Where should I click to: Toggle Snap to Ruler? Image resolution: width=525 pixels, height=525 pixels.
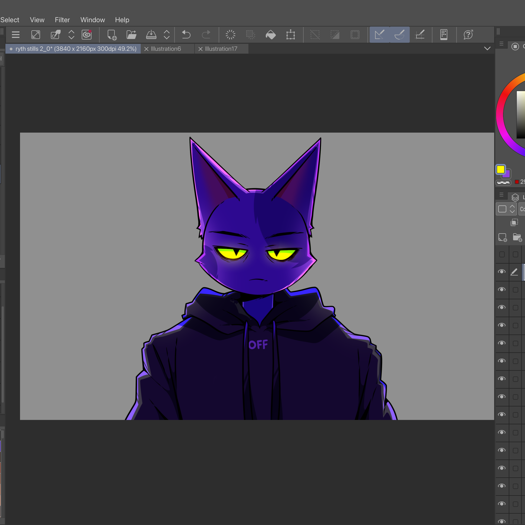[x=379, y=35]
